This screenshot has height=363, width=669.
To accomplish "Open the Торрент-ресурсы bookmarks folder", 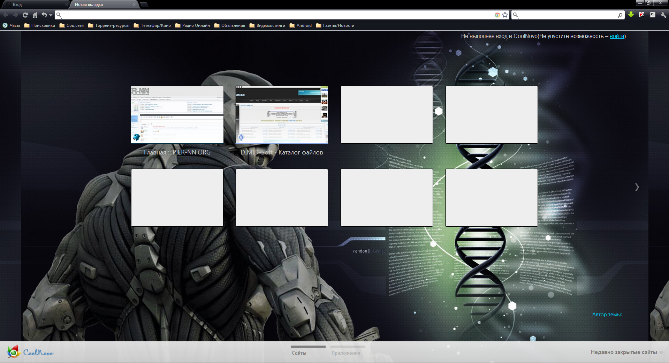I will click(x=109, y=25).
